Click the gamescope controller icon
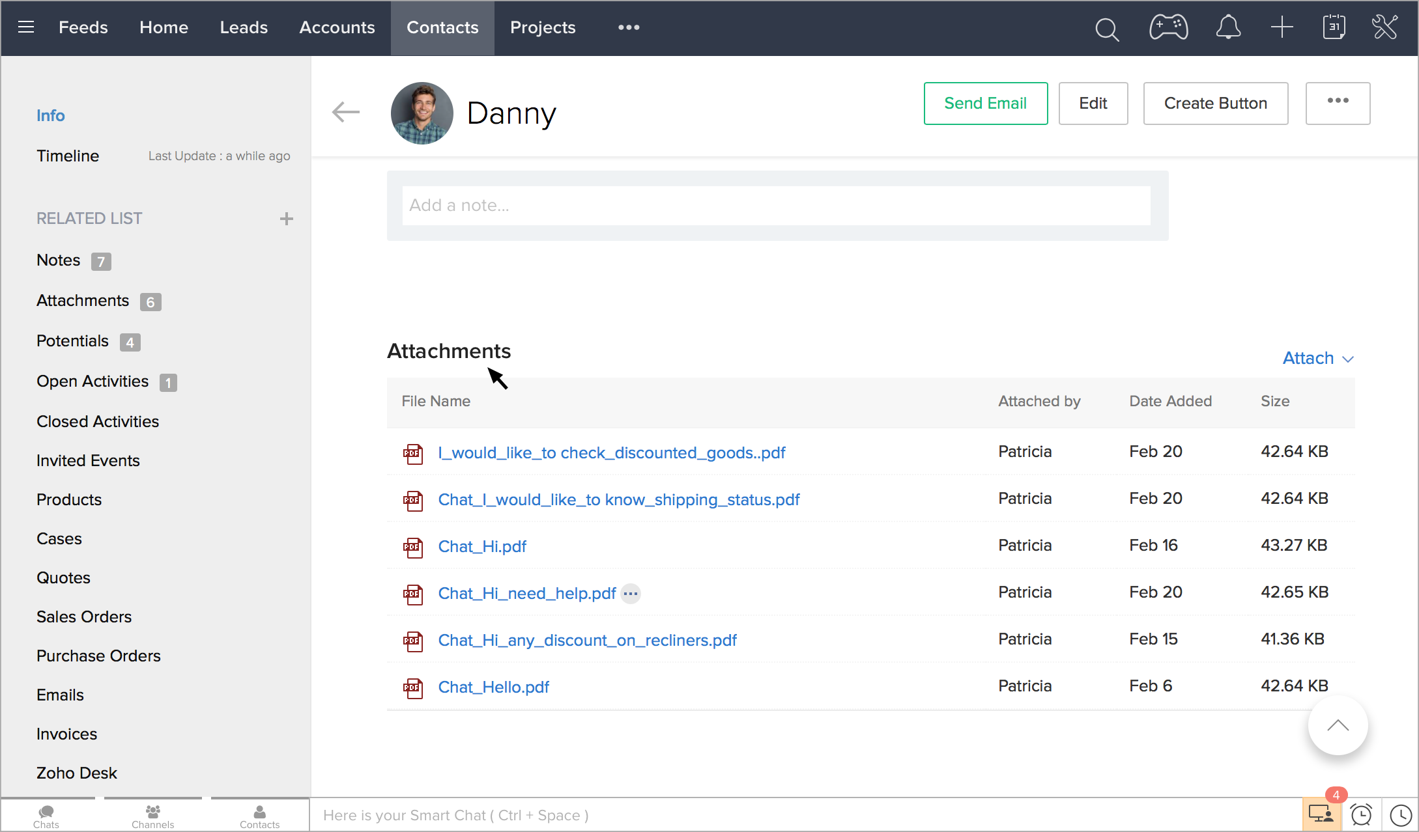 tap(1168, 27)
